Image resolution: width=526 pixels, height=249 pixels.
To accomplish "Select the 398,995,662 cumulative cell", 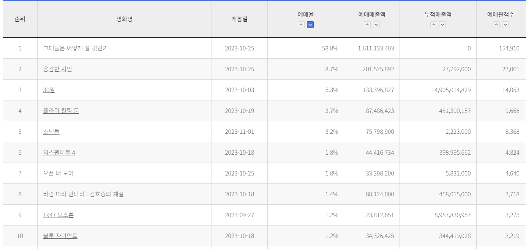I will point(438,152).
